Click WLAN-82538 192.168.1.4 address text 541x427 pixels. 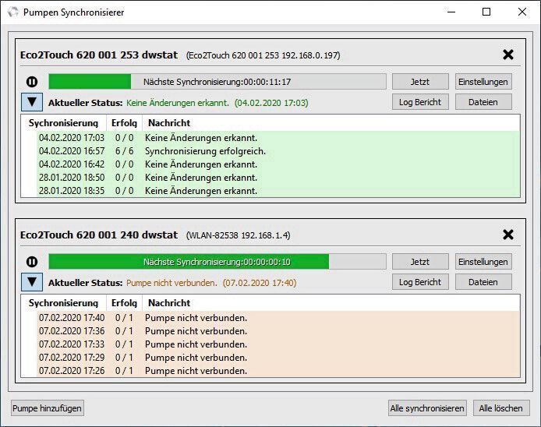[238, 235]
